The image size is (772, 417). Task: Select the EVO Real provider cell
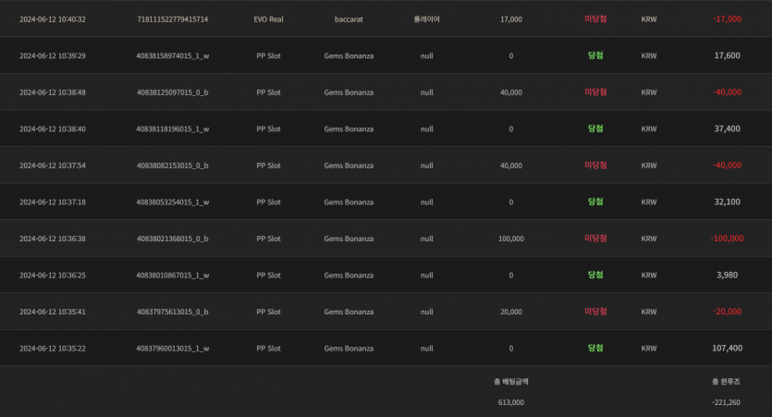pos(268,19)
